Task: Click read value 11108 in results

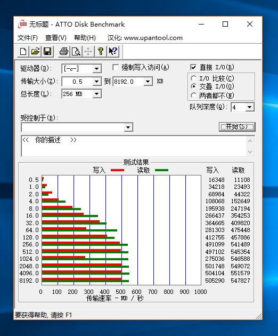Action: [x=242, y=180]
